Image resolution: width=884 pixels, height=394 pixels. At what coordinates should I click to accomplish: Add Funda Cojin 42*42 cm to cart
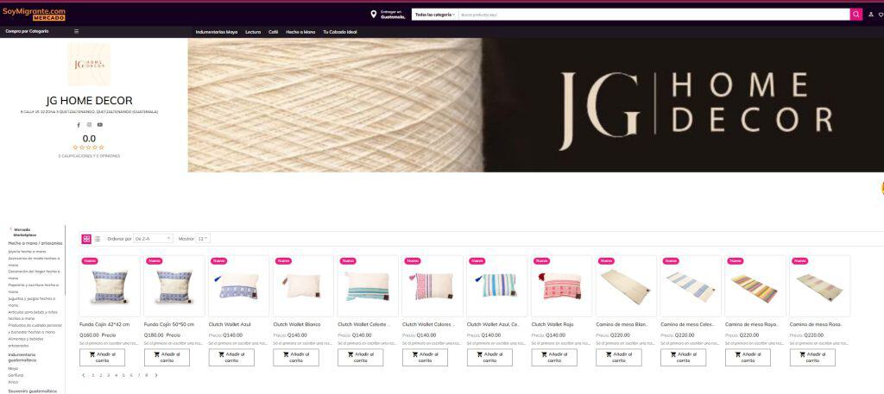(102, 358)
